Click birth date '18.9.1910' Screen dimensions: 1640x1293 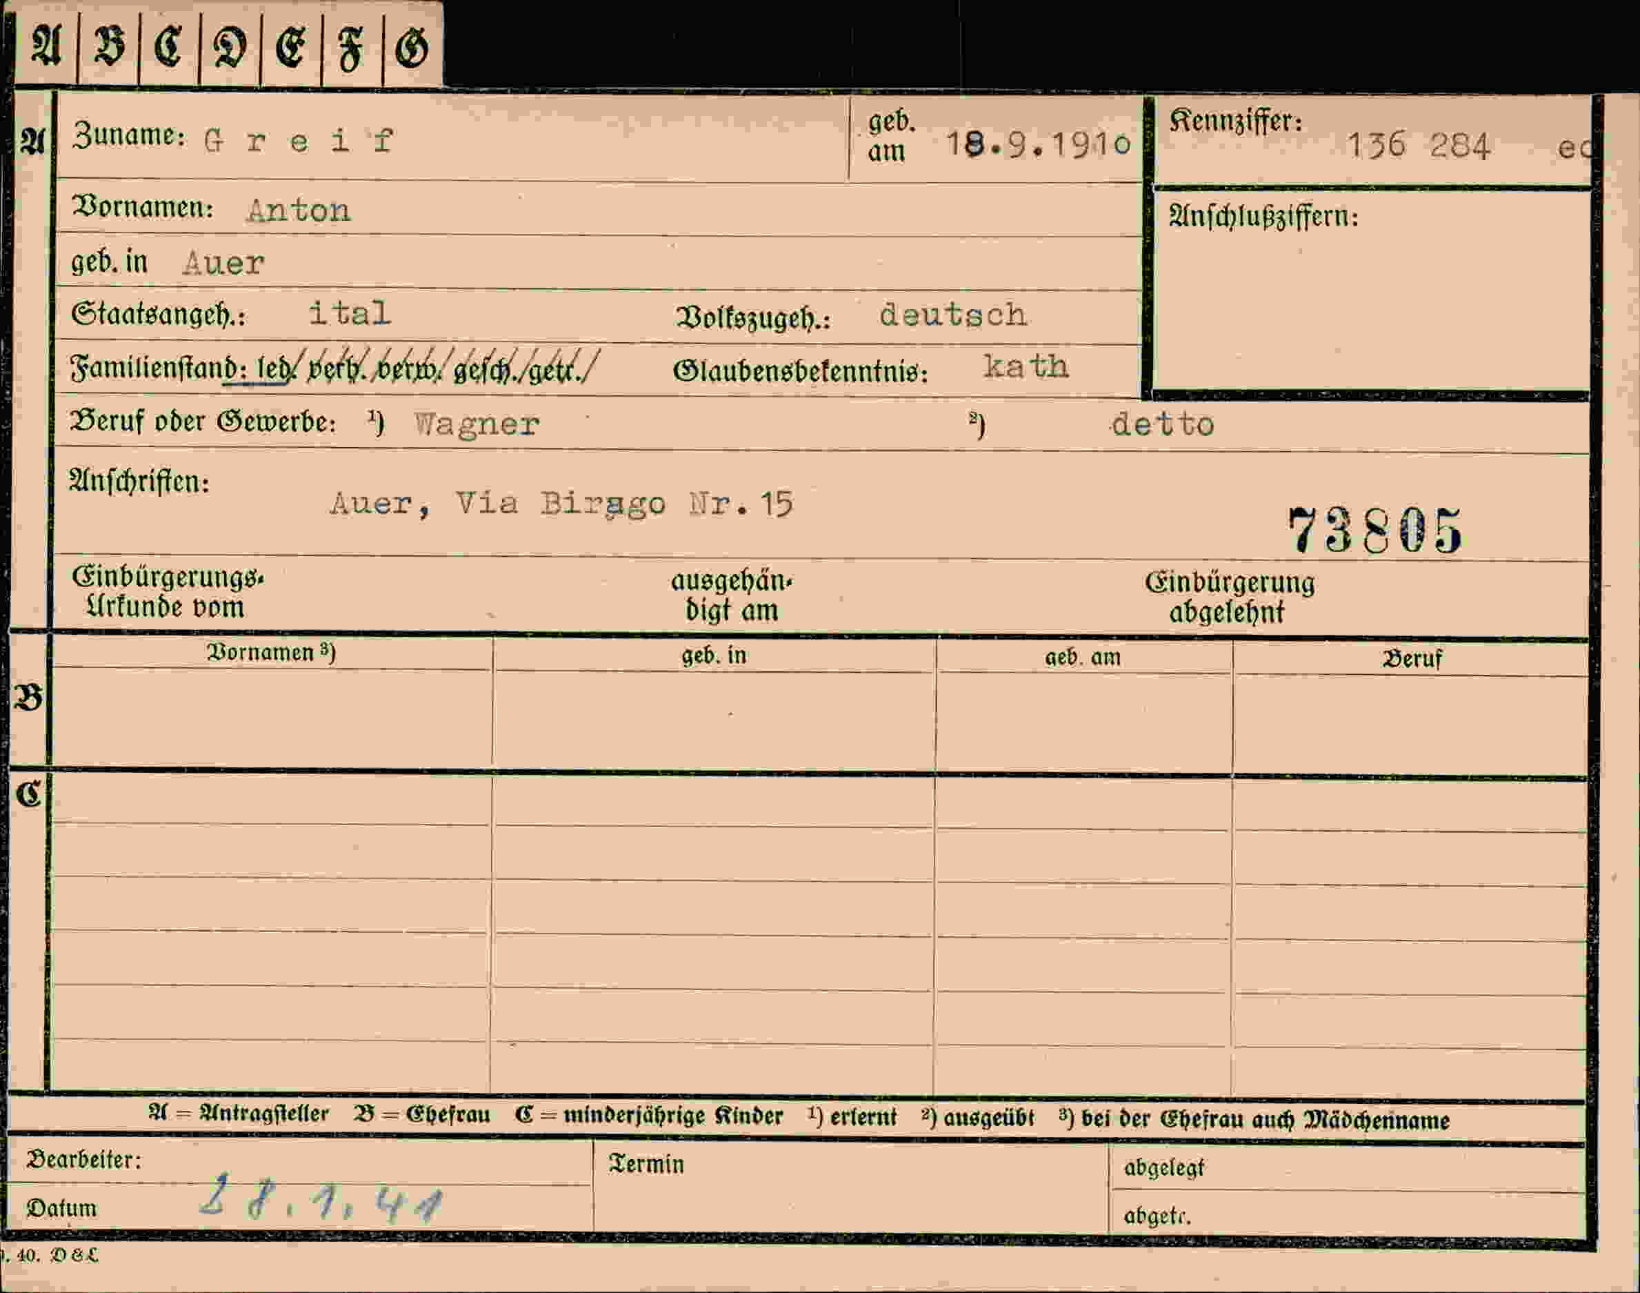click(x=1039, y=144)
